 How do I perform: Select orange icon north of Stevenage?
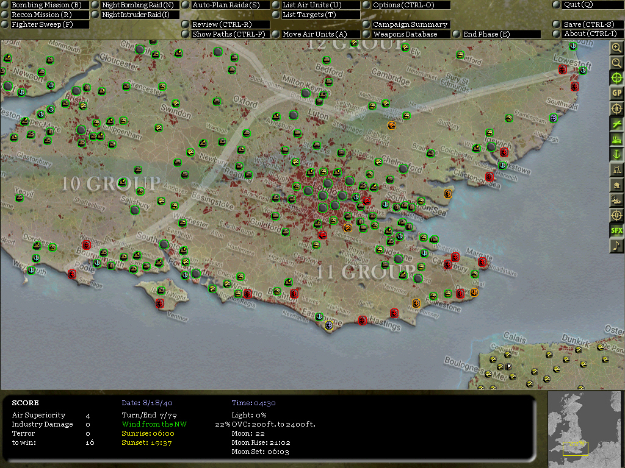pos(392,126)
